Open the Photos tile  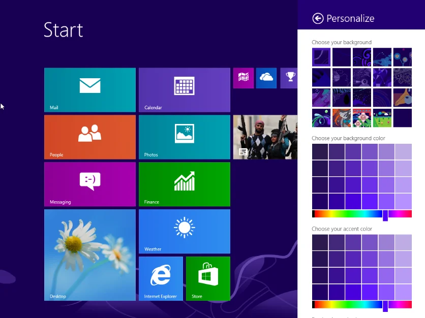pyautogui.click(x=185, y=137)
